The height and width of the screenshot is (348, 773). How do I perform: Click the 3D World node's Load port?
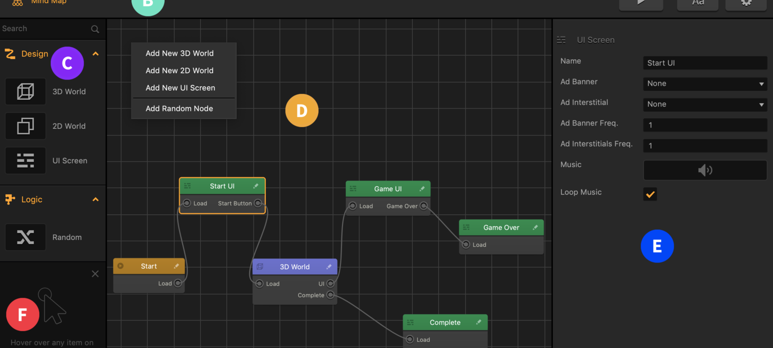coord(259,284)
